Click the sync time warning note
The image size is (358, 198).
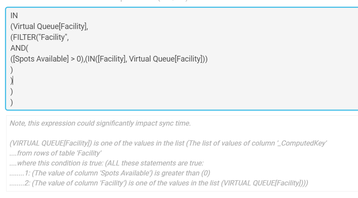(100, 123)
